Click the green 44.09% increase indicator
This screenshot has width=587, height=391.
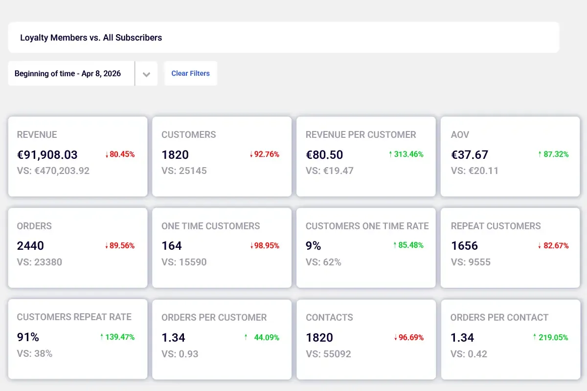[262, 338]
